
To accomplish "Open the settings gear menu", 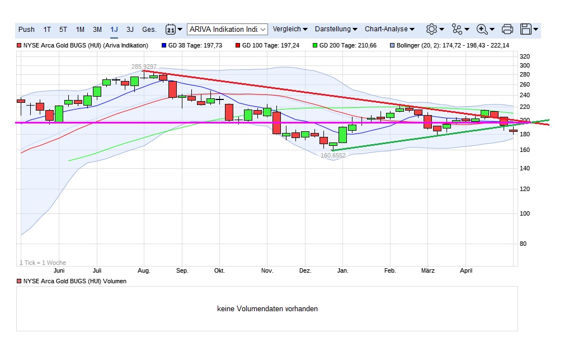I will [x=435, y=29].
